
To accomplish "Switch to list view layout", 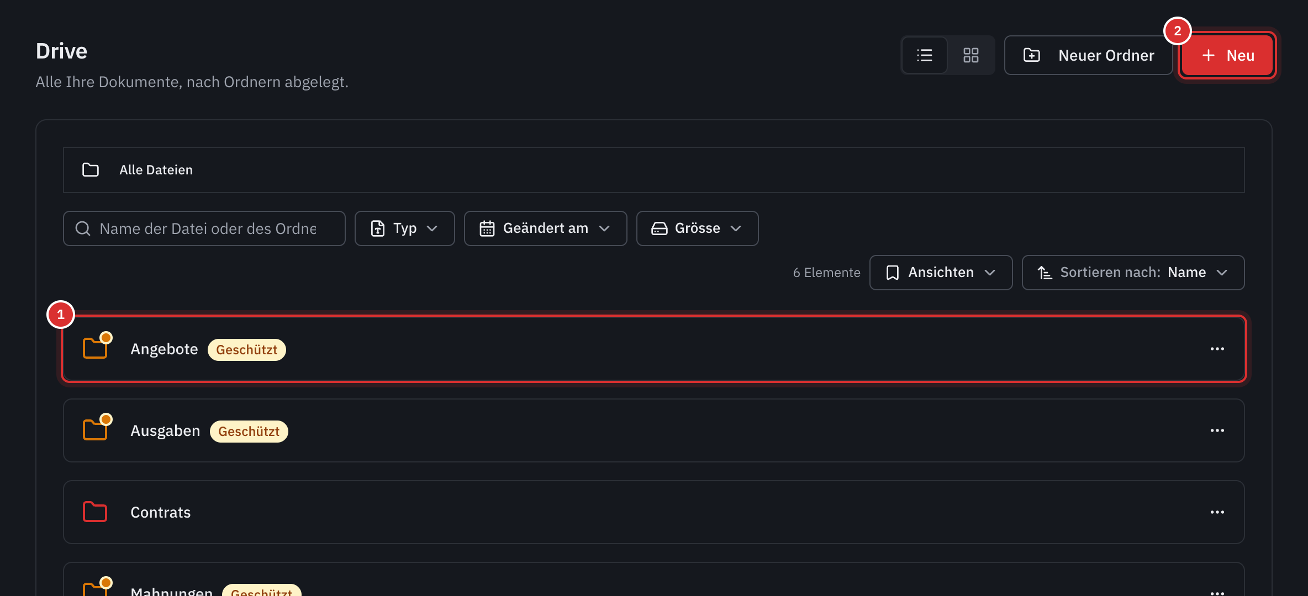I will point(925,55).
